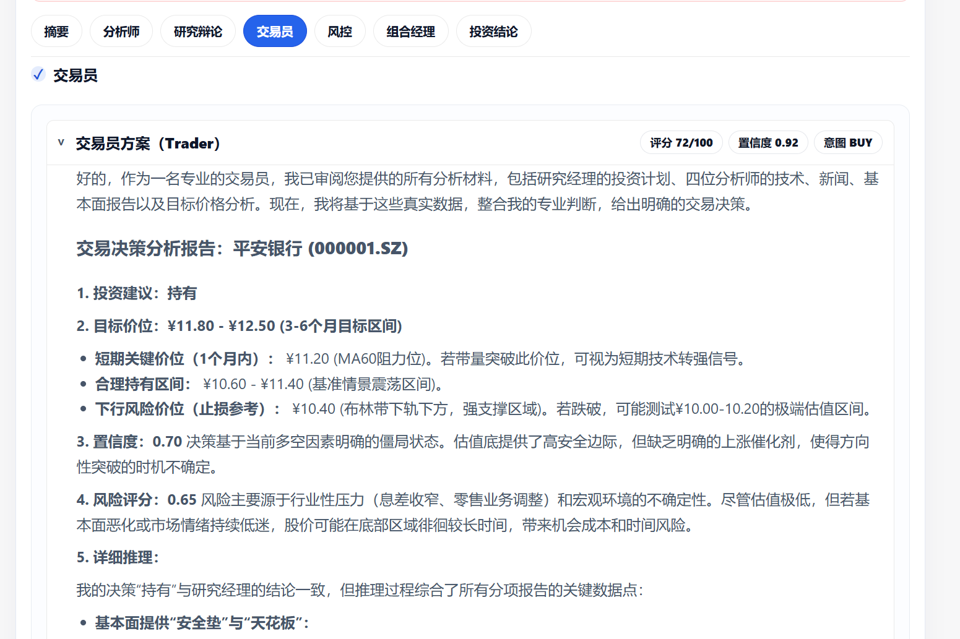Click the active 交易员 tab

tap(275, 31)
